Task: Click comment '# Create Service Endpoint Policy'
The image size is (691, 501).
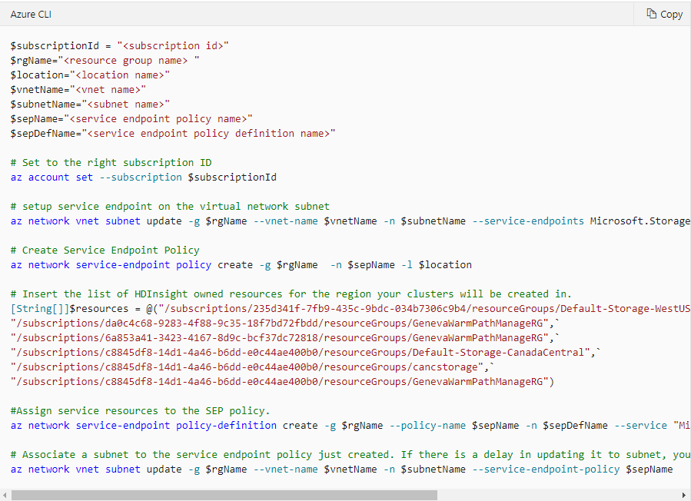Action: pos(105,250)
